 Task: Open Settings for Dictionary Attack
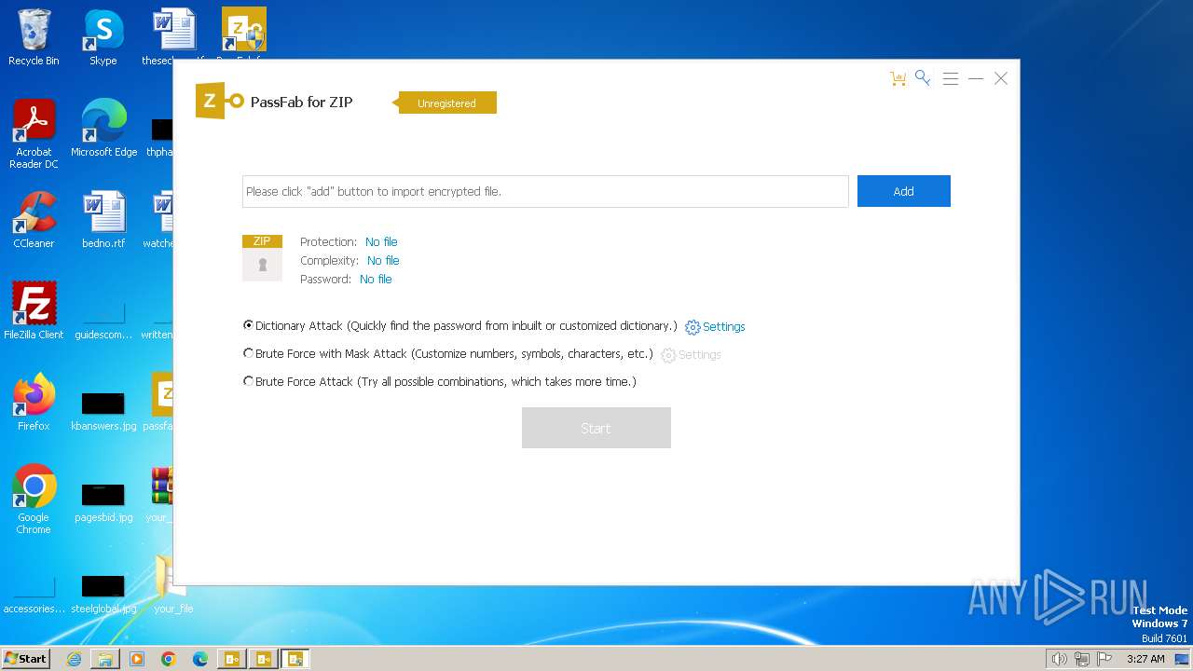point(715,327)
